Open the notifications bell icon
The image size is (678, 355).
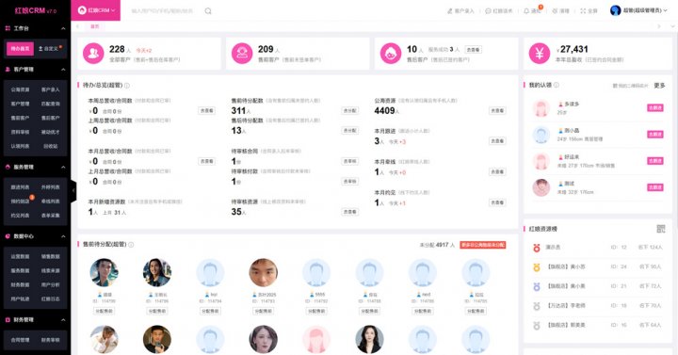526,10
